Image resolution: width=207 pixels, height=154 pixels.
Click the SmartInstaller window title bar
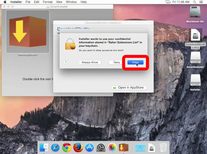57,7
